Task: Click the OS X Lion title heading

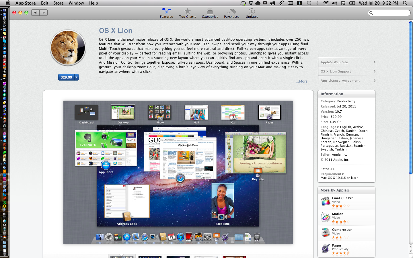Action: tap(116, 31)
